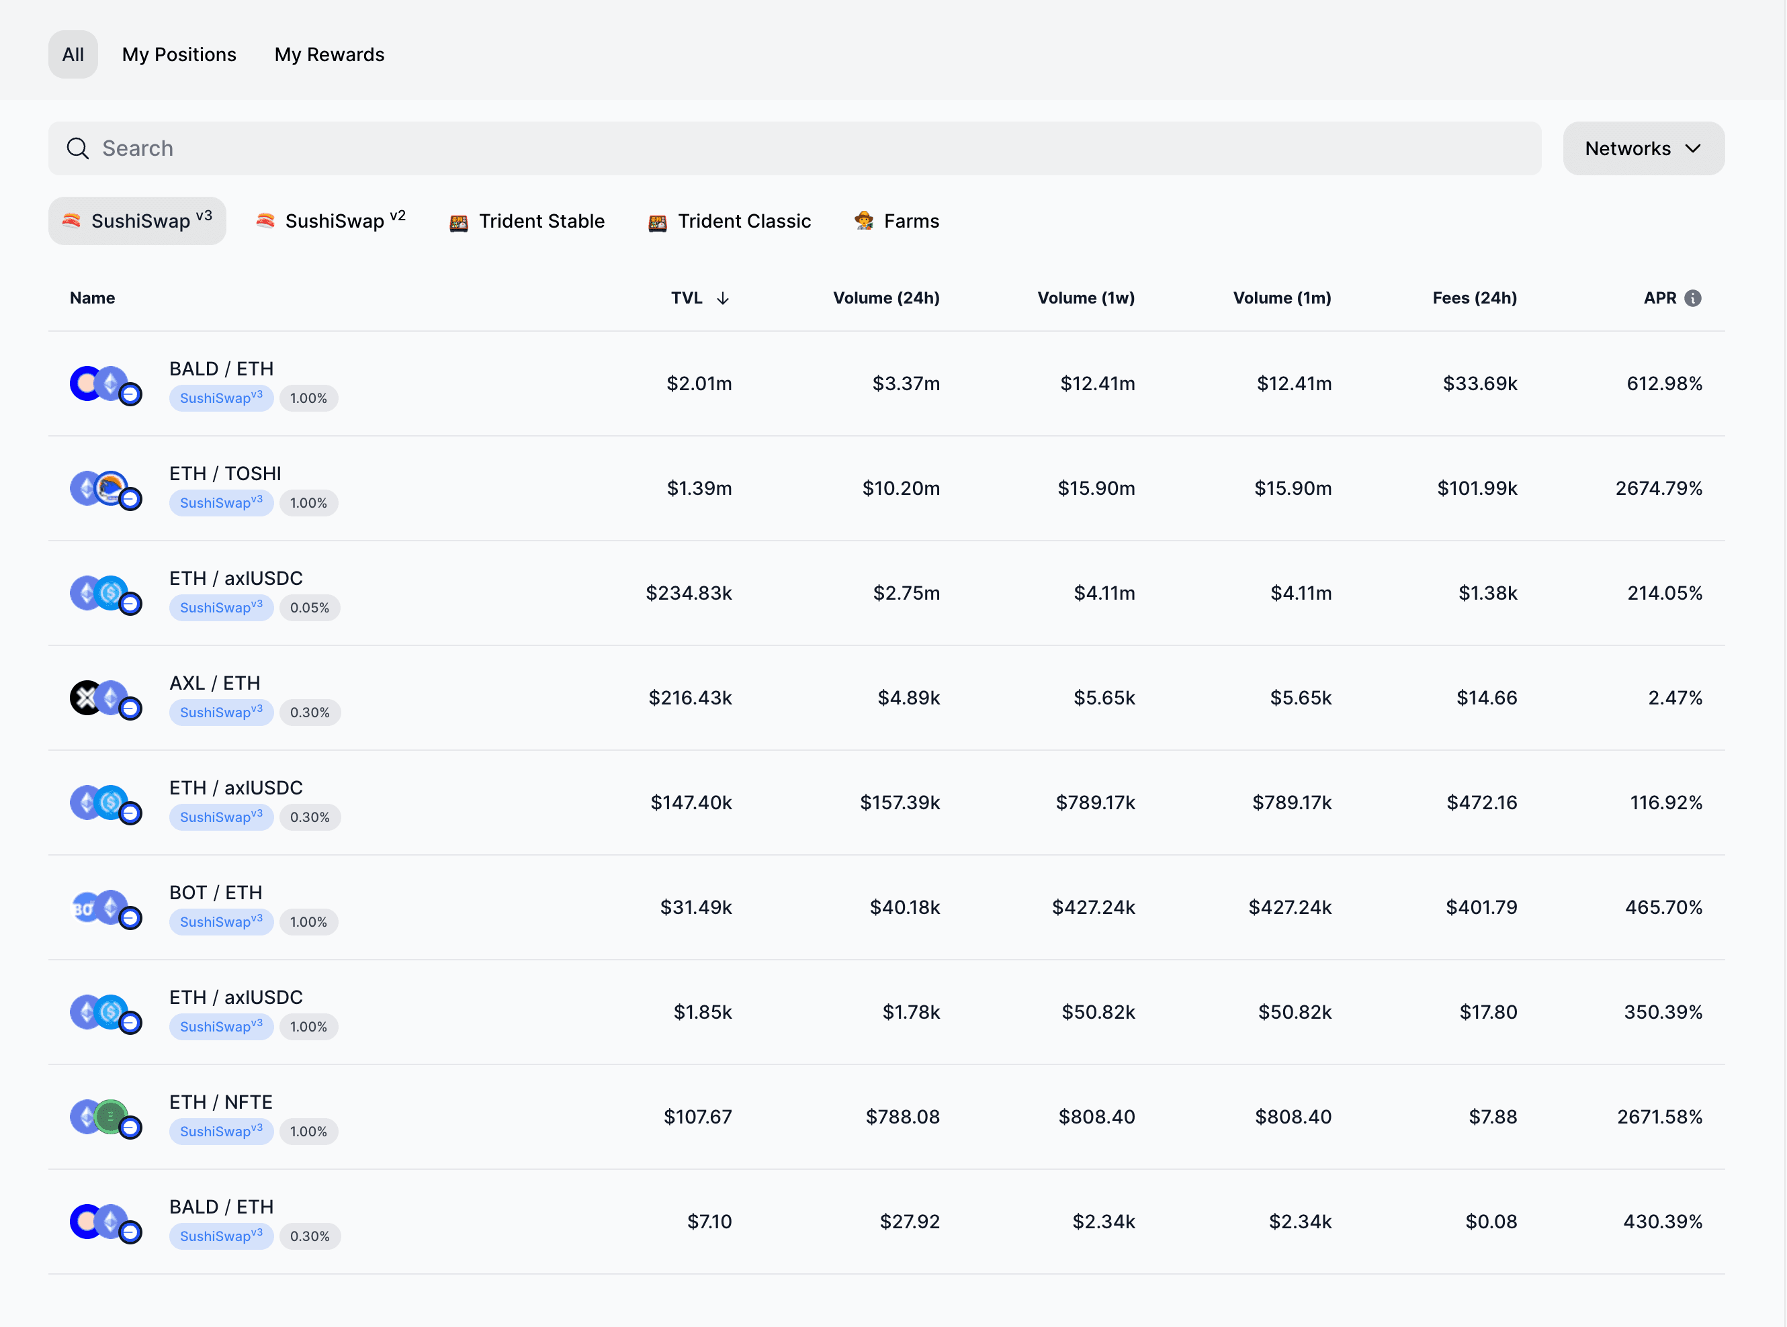Click Volume (24h) value $788.08
The height and width of the screenshot is (1327, 1787).
coord(902,1117)
